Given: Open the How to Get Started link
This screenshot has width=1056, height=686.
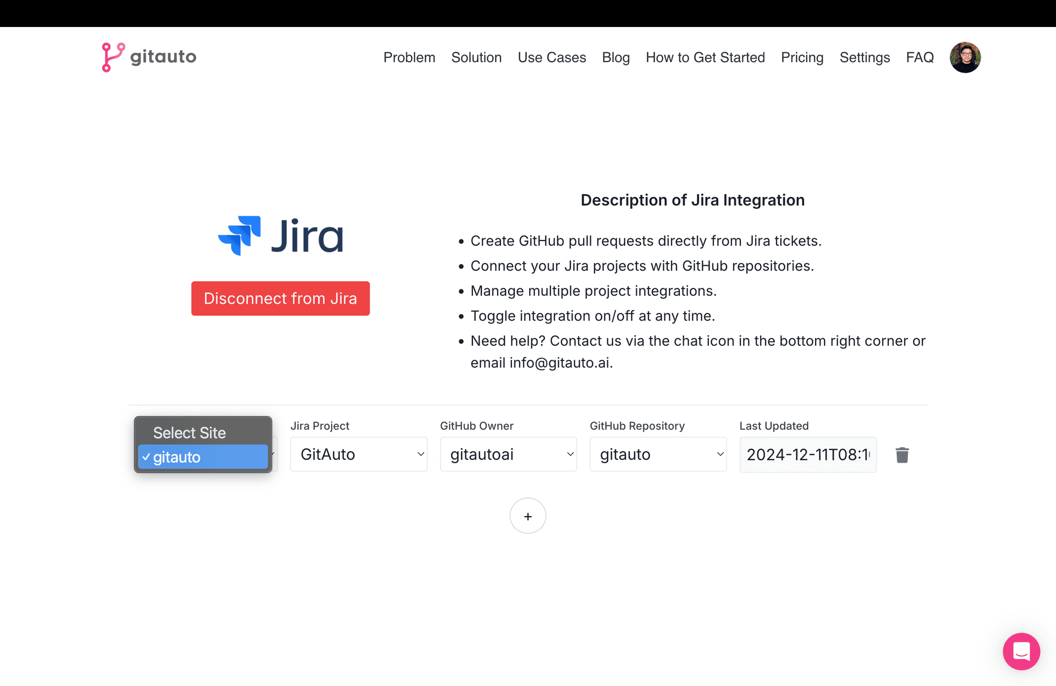Looking at the screenshot, I should tap(706, 57).
